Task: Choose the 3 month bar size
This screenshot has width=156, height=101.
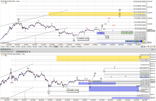Action: (x=79, y=47)
